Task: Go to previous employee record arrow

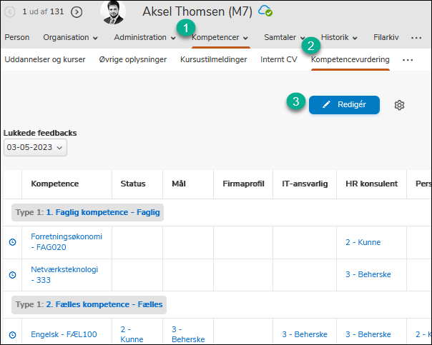Action: click(x=10, y=11)
